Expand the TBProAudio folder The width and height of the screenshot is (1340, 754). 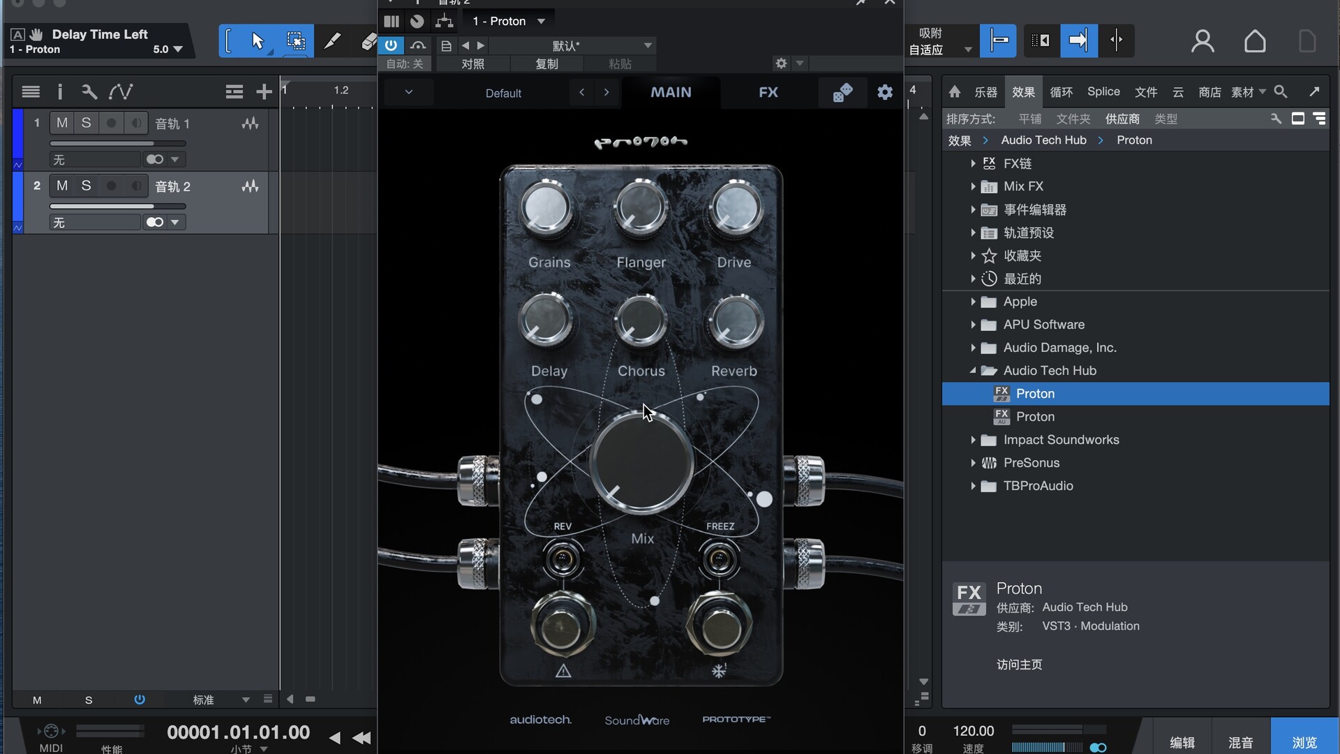pyautogui.click(x=973, y=486)
